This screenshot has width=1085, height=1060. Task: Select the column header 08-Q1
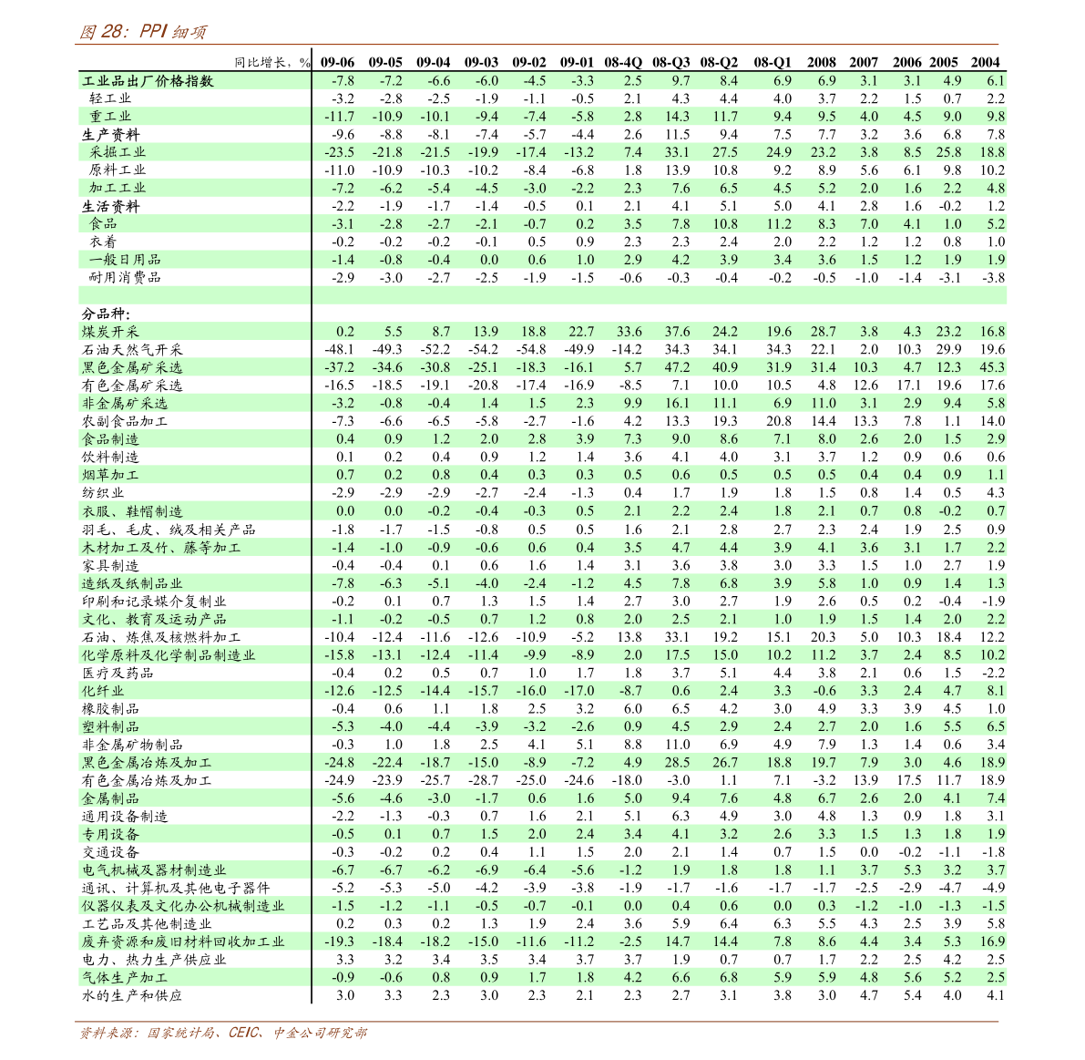pos(773,62)
